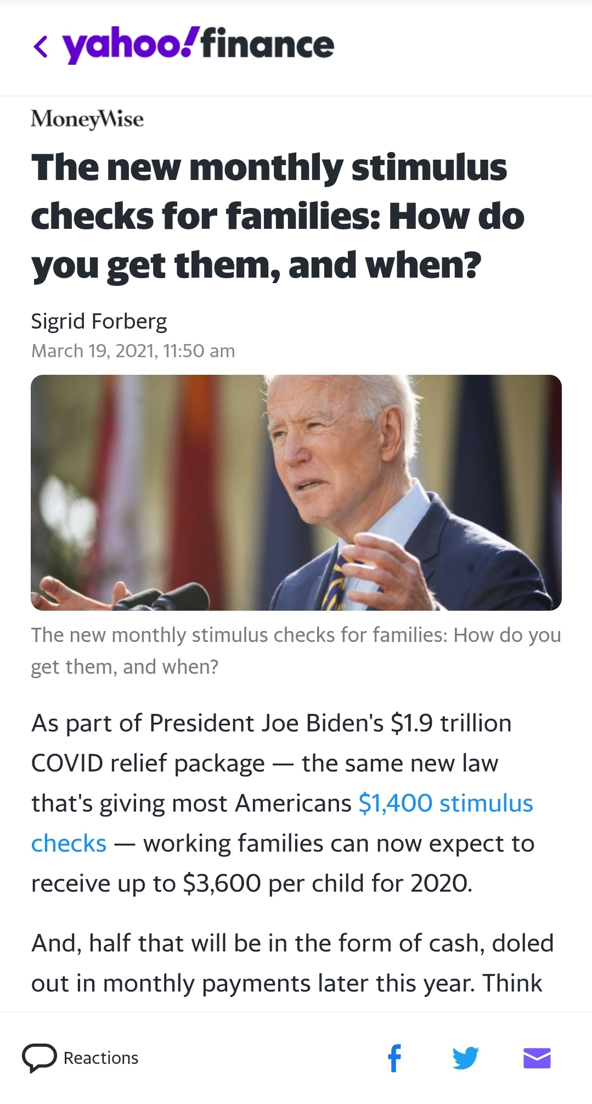Tap the MoneyWise publisher logo
The width and height of the screenshot is (592, 1104).
coord(87,119)
